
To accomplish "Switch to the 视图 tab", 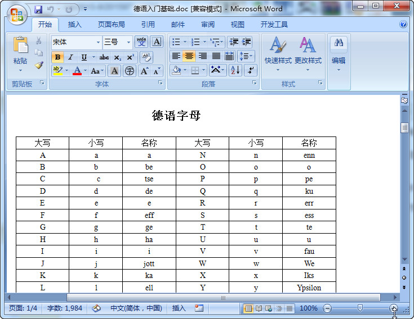I will coord(238,25).
